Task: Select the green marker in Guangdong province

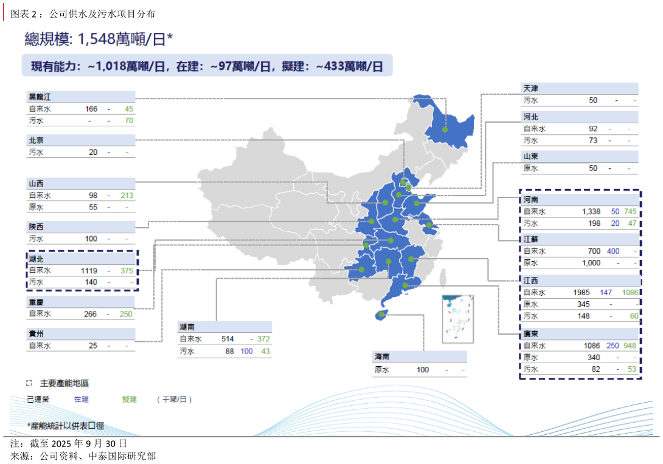Action: click(406, 285)
